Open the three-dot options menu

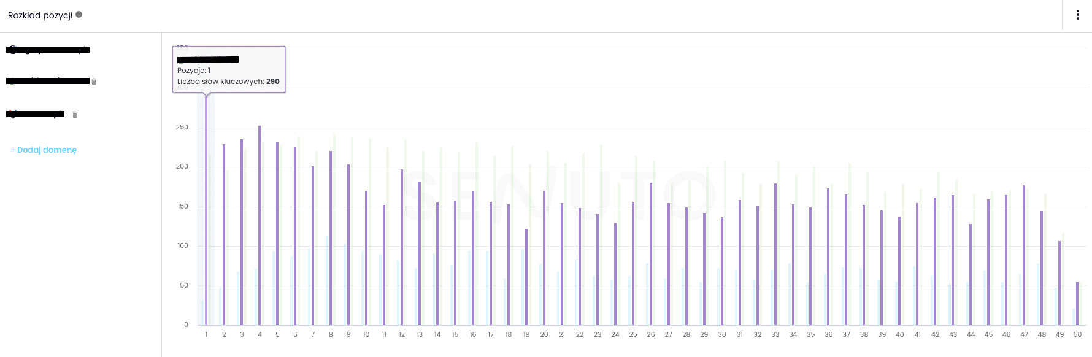click(x=1077, y=15)
